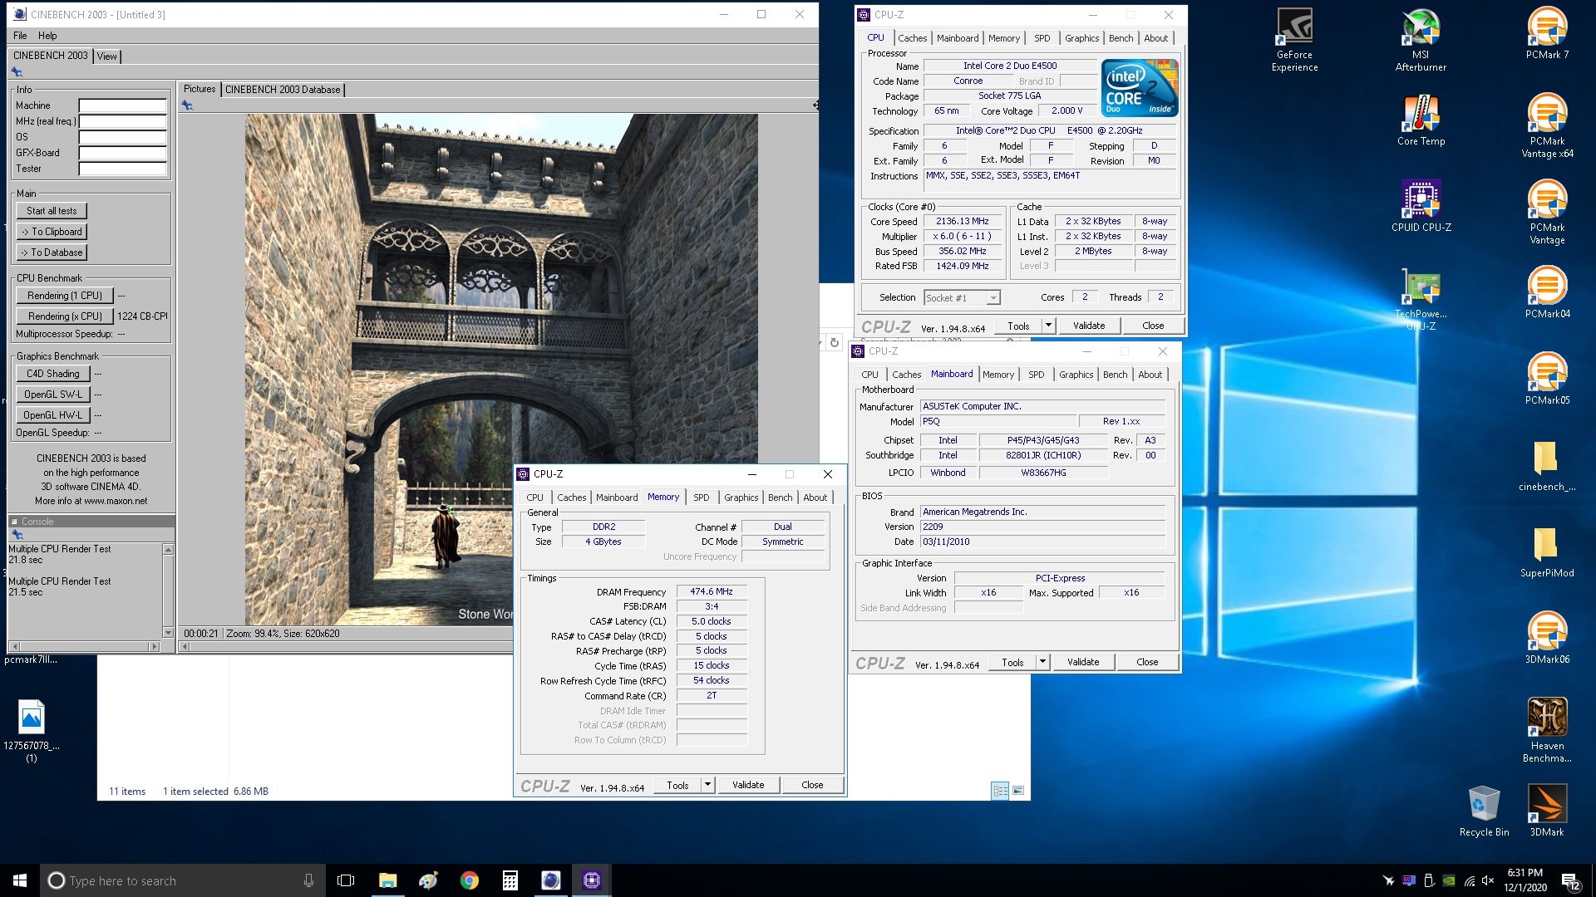The image size is (1596, 897).
Task: Open PCMark05 desktop shortcut
Action: [x=1547, y=379]
